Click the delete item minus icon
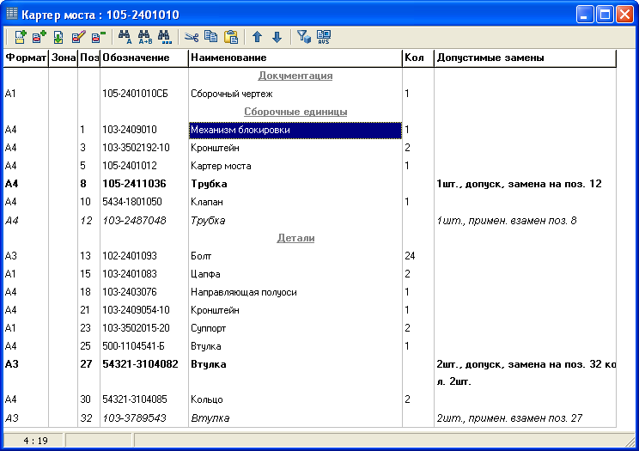Viewport: 639px width, 451px height. point(98,37)
